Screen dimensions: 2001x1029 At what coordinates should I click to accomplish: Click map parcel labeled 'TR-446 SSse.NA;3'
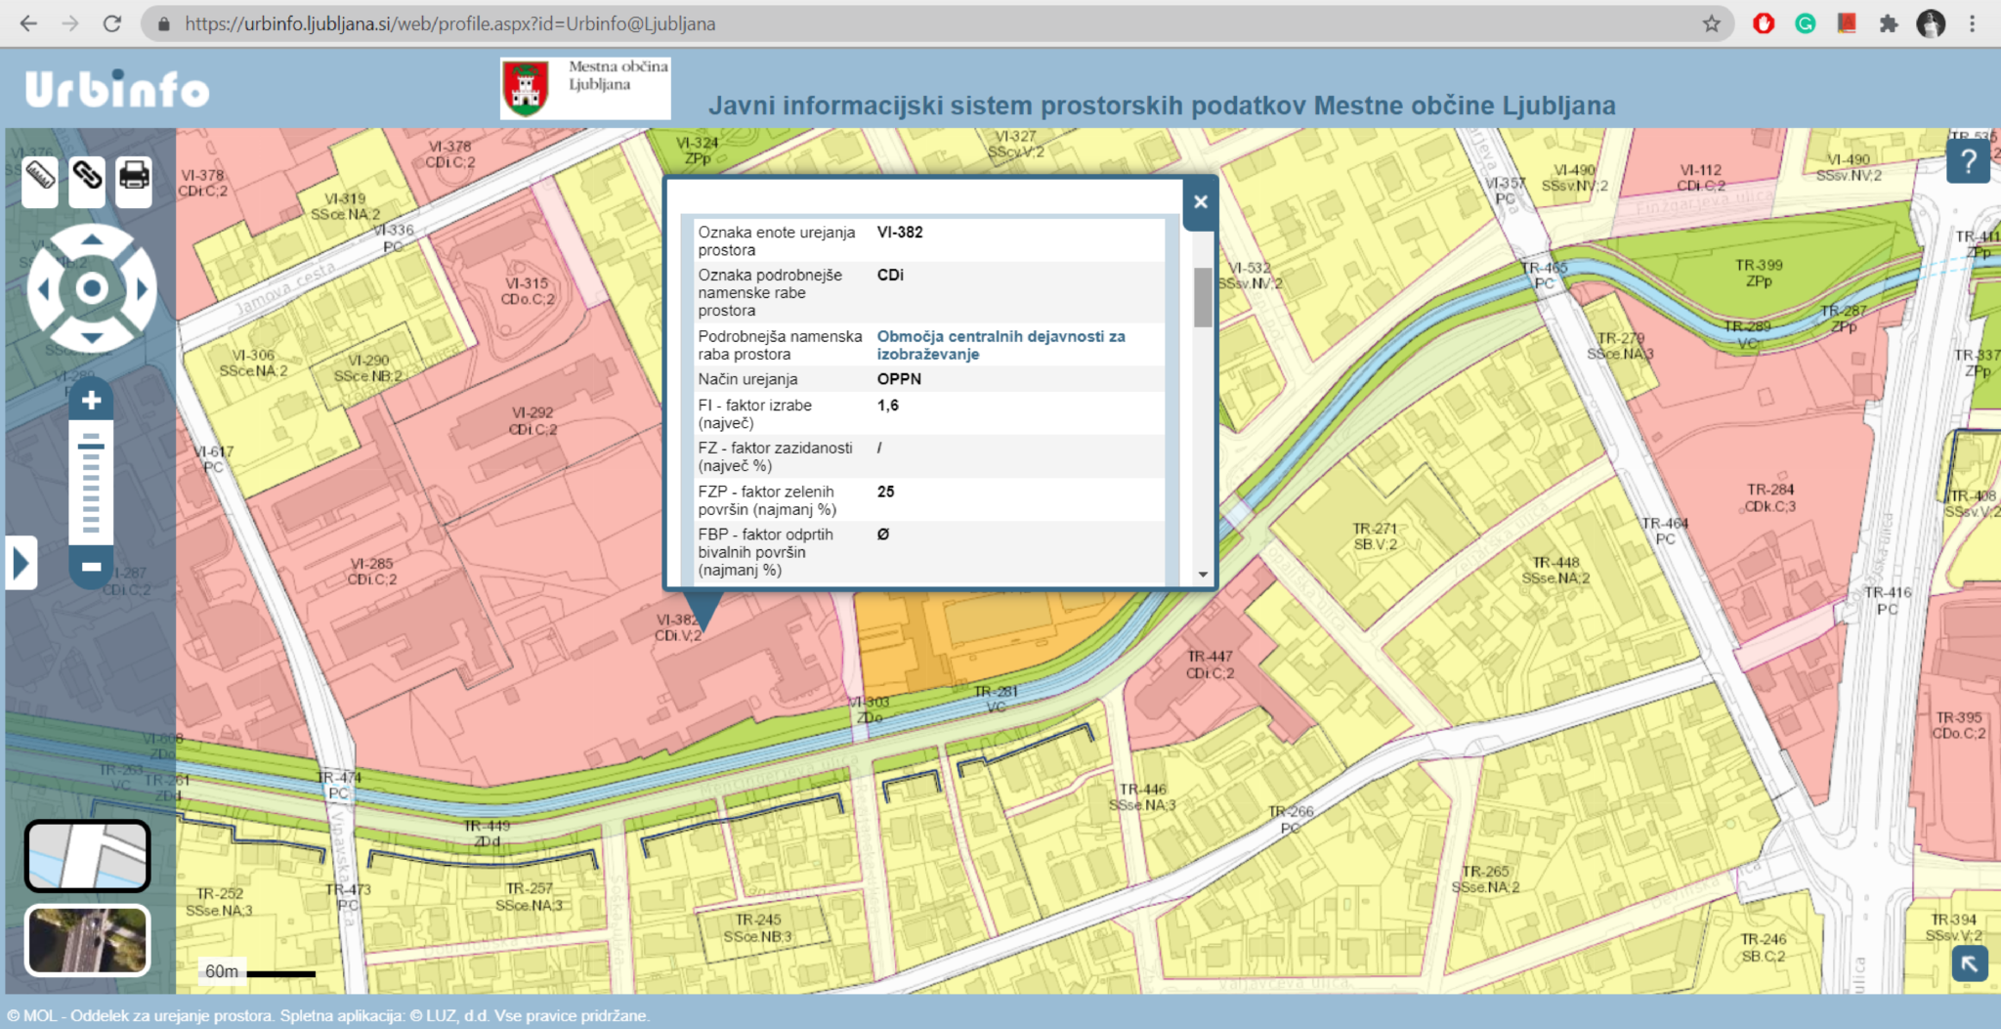[x=1142, y=797]
